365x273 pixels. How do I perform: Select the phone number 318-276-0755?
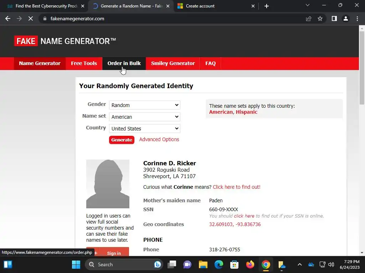click(x=225, y=250)
